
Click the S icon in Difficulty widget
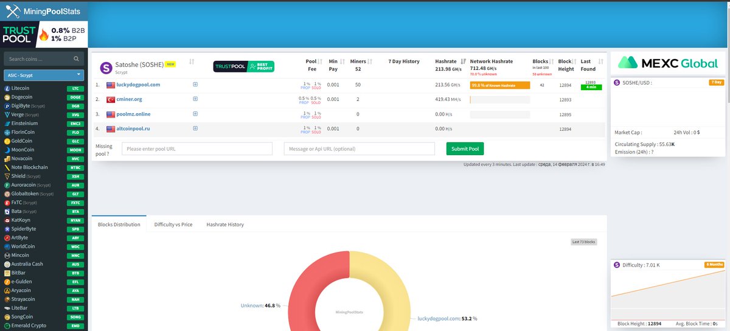tap(617, 265)
